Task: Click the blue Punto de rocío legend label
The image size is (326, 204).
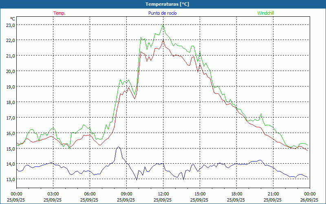Action: [x=162, y=13]
